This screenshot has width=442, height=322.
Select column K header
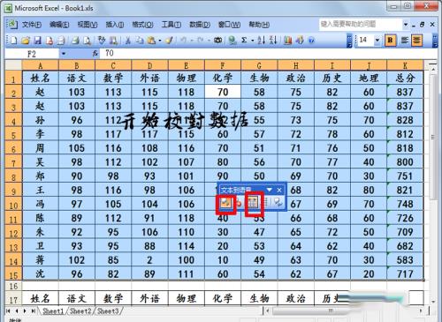[405, 65]
